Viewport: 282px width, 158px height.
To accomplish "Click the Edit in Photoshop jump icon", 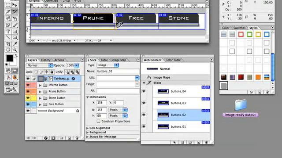I will 11,89.
